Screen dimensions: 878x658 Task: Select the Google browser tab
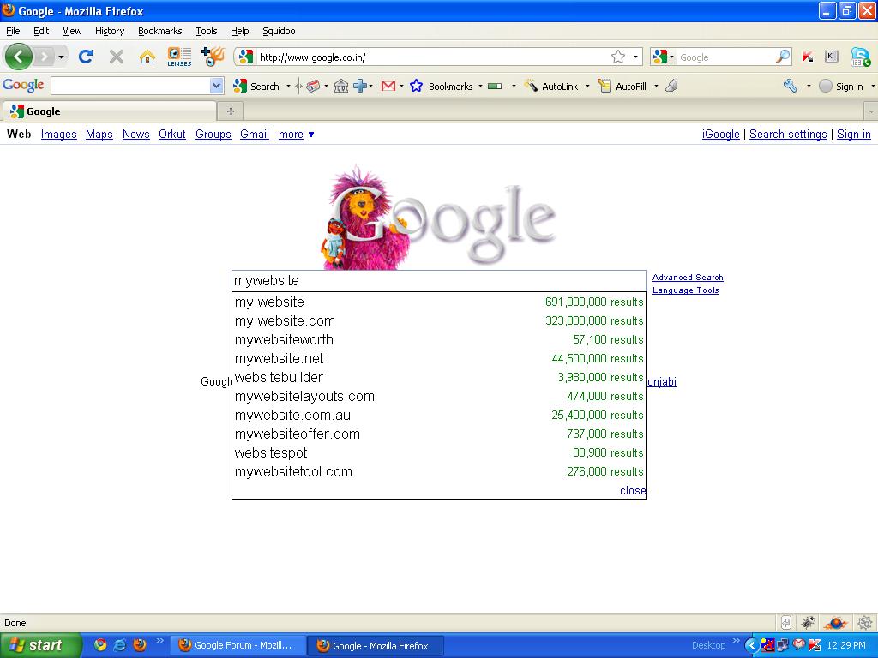109,111
